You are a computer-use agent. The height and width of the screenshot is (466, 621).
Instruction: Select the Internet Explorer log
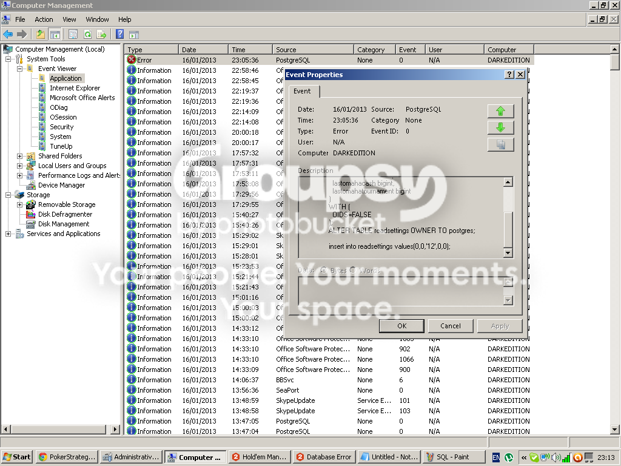tap(75, 88)
